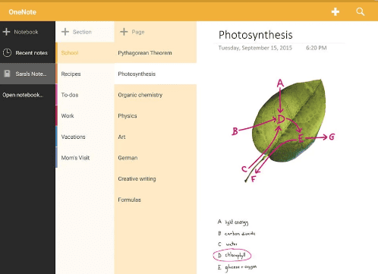Select Sara's Note notebook
The width and height of the screenshot is (378, 274).
tap(27, 74)
